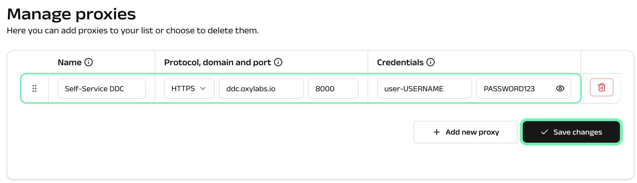This screenshot has width=637, height=183.
Task: Click the Manage proxies heading
Action: (x=71, y=14)
